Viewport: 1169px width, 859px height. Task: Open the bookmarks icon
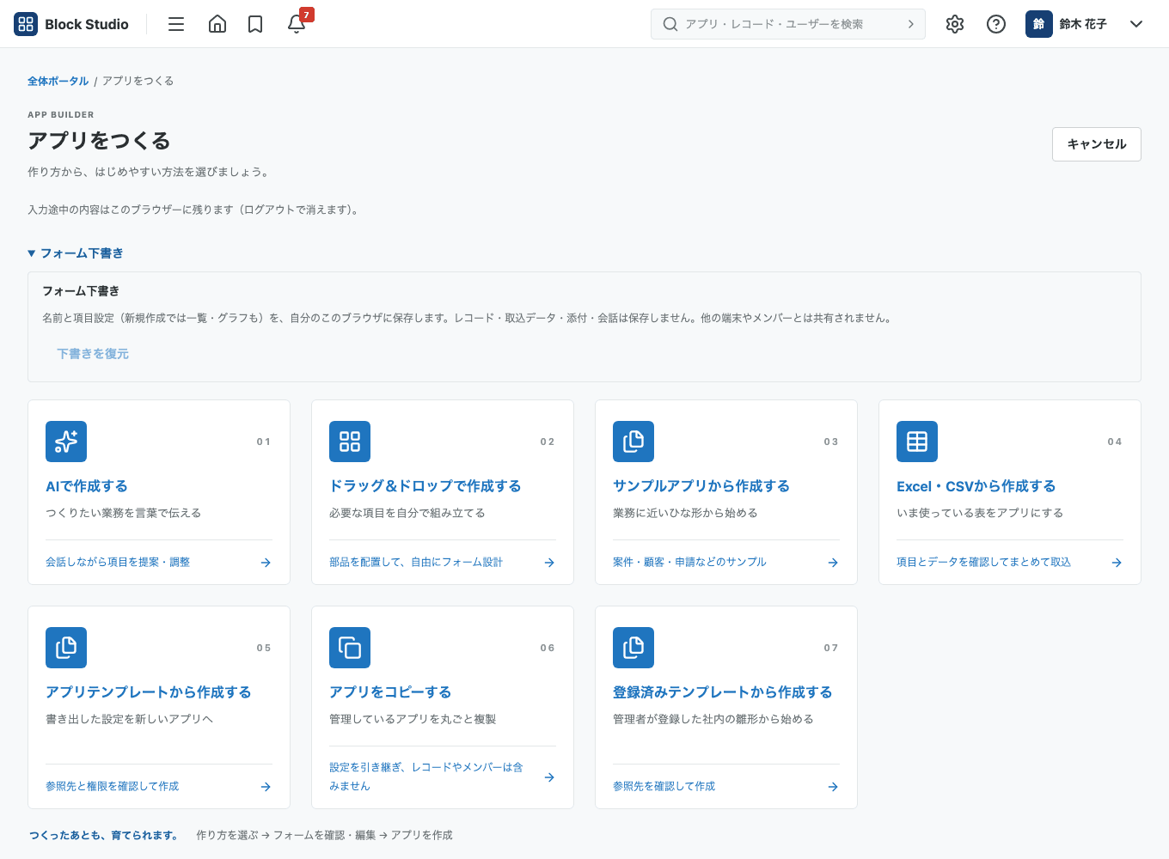pyautogui.click(x=255, y=24)
